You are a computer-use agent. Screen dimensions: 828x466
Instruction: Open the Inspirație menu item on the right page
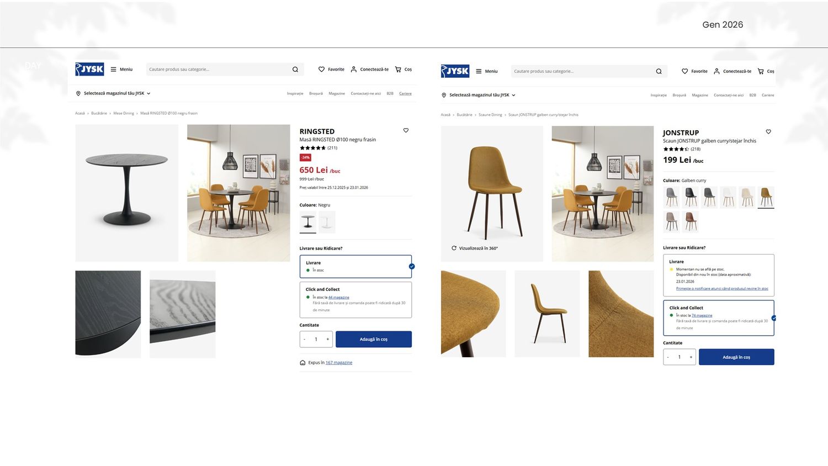659,95
